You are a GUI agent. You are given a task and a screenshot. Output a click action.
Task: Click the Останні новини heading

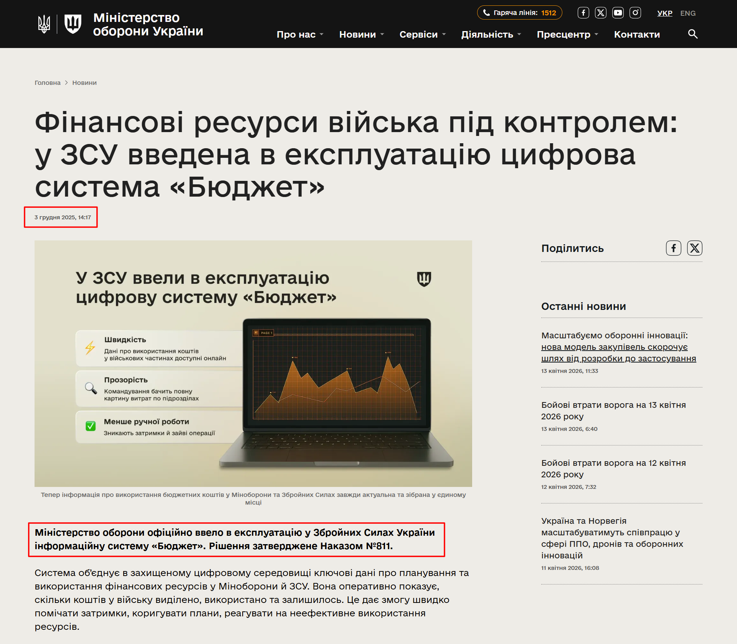coord(583,306)
